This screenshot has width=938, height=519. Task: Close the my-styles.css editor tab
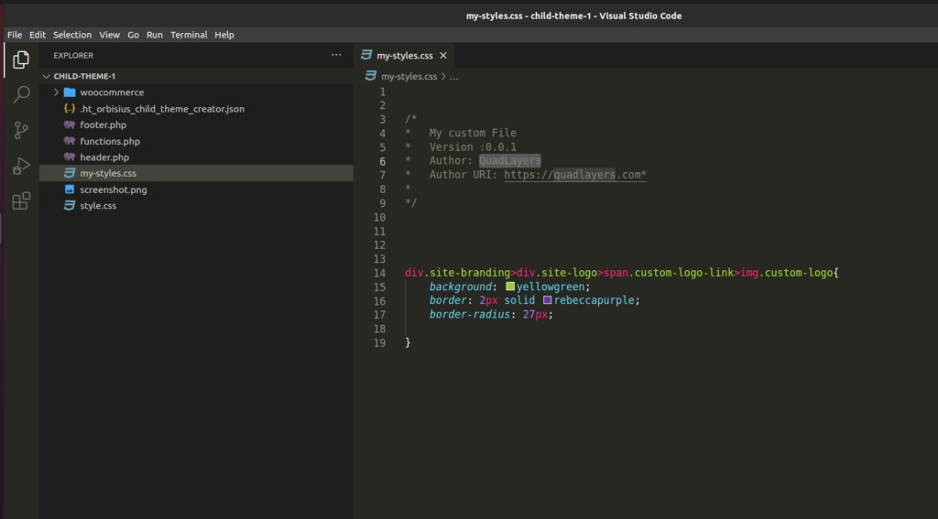(443, 56)
